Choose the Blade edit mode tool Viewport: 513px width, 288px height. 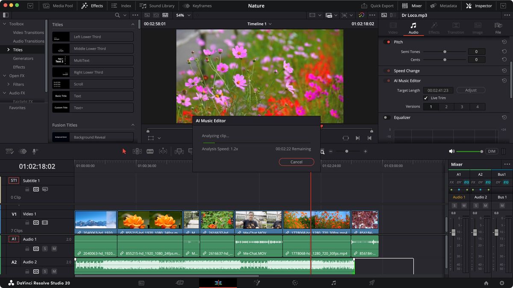coord(150,151)
